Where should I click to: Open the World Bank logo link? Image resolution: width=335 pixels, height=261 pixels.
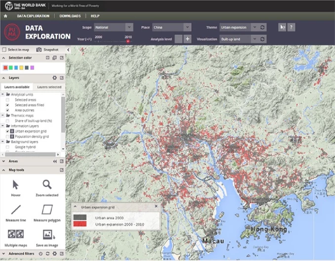click(25, 6)
